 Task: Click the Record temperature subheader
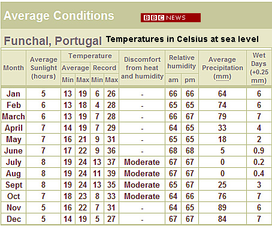coord(104,68)
